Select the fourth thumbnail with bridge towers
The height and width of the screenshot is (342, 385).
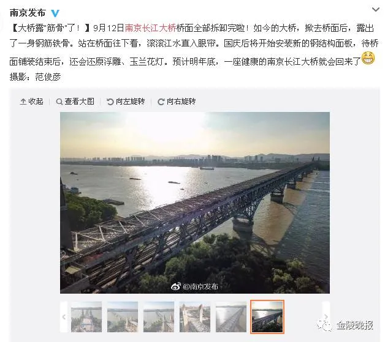click(195, 317)
